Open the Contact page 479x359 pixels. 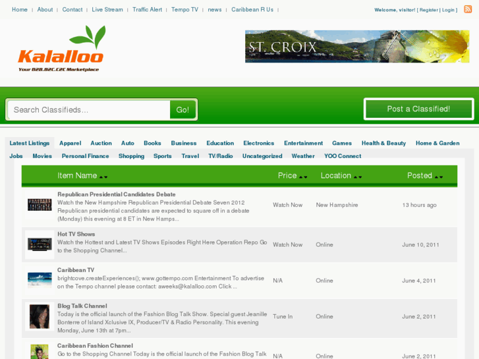[72, 9]
